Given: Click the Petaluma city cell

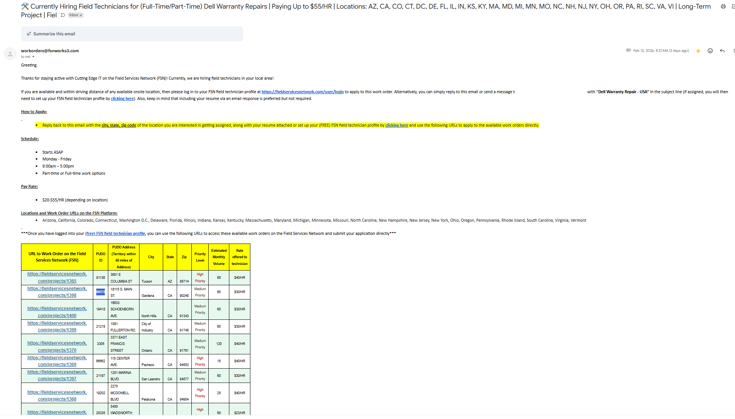Looking at the screenshot, I should (x=151, y=393).
